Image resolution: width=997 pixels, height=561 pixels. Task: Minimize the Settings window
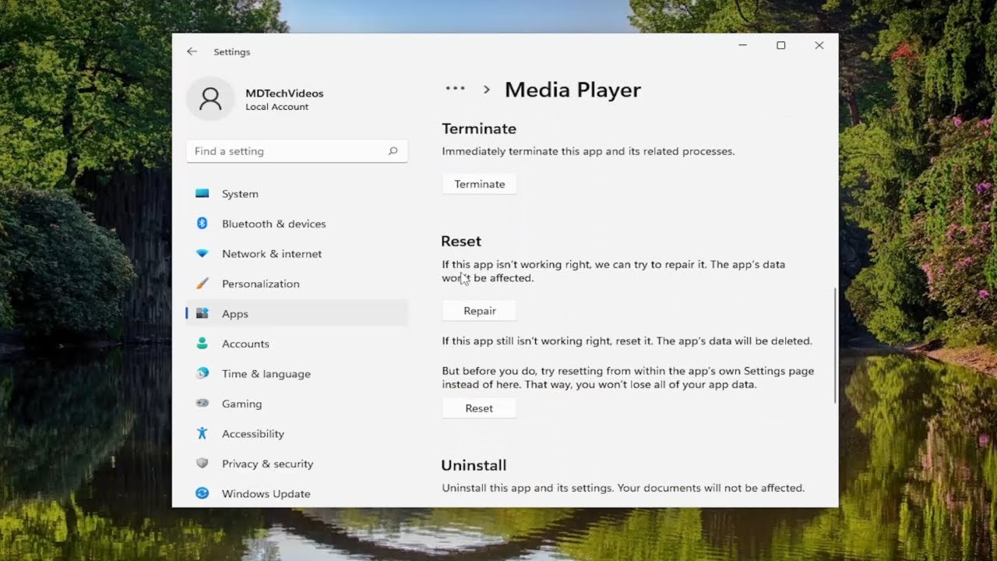742,45
